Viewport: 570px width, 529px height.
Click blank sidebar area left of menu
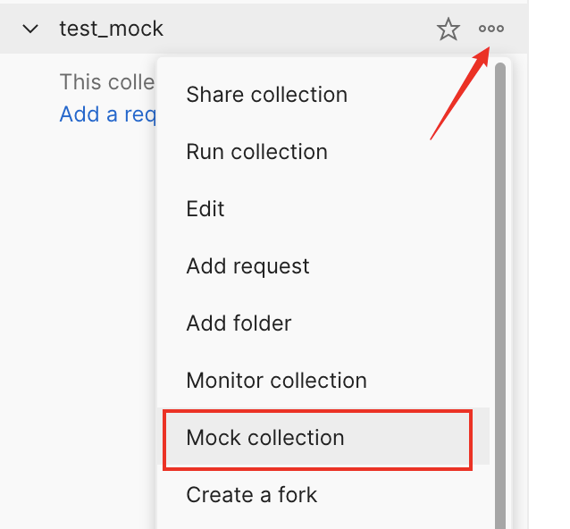click(80, 313)
